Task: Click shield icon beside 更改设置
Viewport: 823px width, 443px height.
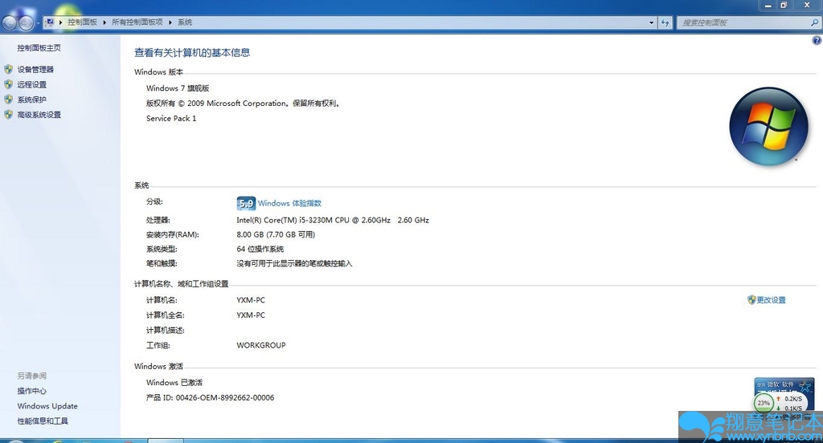Action: (x=751, y=300)
